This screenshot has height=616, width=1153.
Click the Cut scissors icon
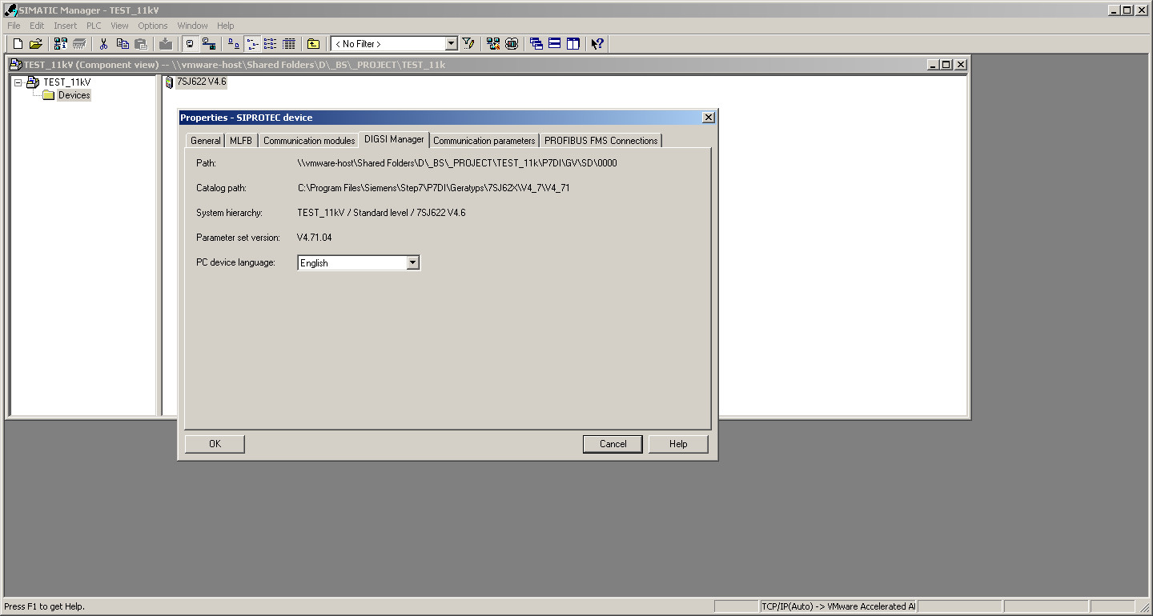click(103, 44)
